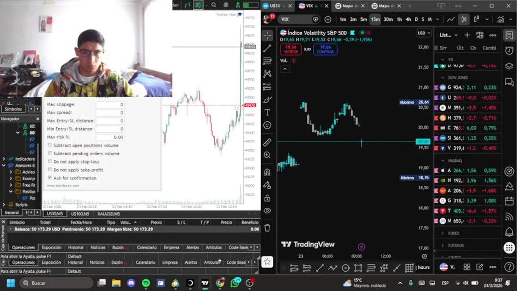Collapse the volume indicator legend chevron

click(x=285, y=69)
